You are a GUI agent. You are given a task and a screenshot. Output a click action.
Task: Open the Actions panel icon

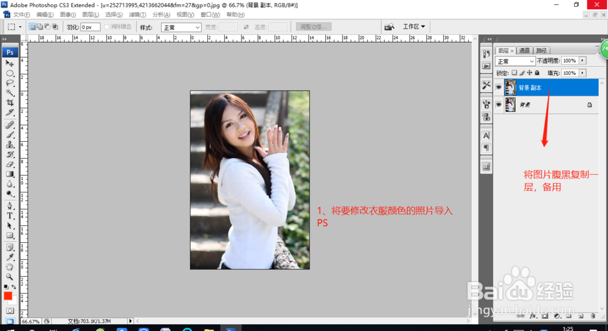point(486,66)
